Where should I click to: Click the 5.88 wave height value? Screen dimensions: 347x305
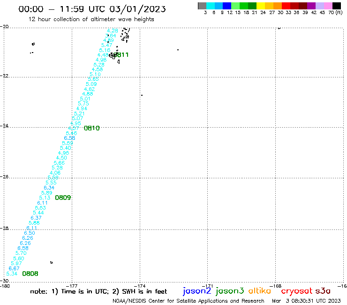[34, 223]
